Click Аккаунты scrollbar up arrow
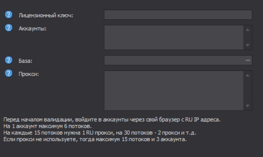The height and width of the screenshot is (157, 263). coord(248,30)
